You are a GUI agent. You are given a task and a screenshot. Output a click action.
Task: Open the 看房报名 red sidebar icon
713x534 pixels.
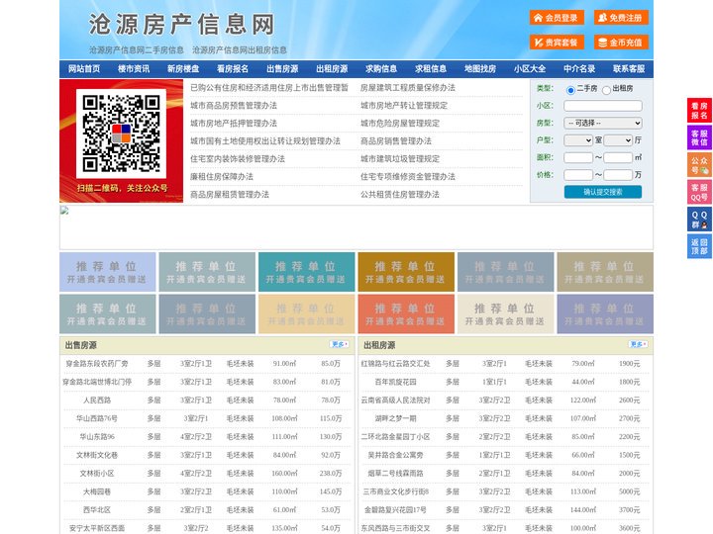[x=699, y=111]
